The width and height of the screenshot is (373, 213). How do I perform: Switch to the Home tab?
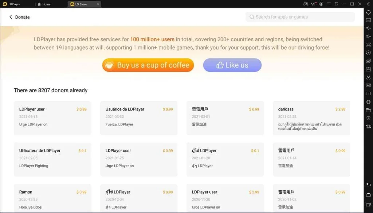tap(44, 4)
